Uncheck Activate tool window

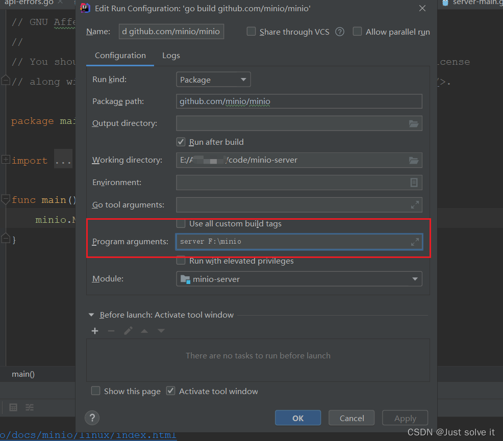click(171, 391)
